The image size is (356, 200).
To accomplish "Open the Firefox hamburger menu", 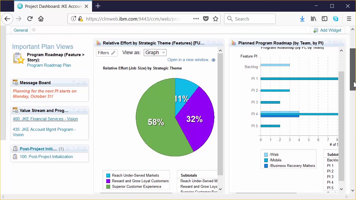I will 349,19.
